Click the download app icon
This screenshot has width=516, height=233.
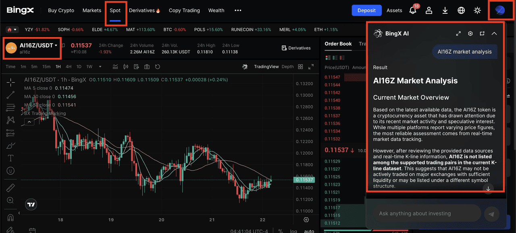[x=445, y=10]
